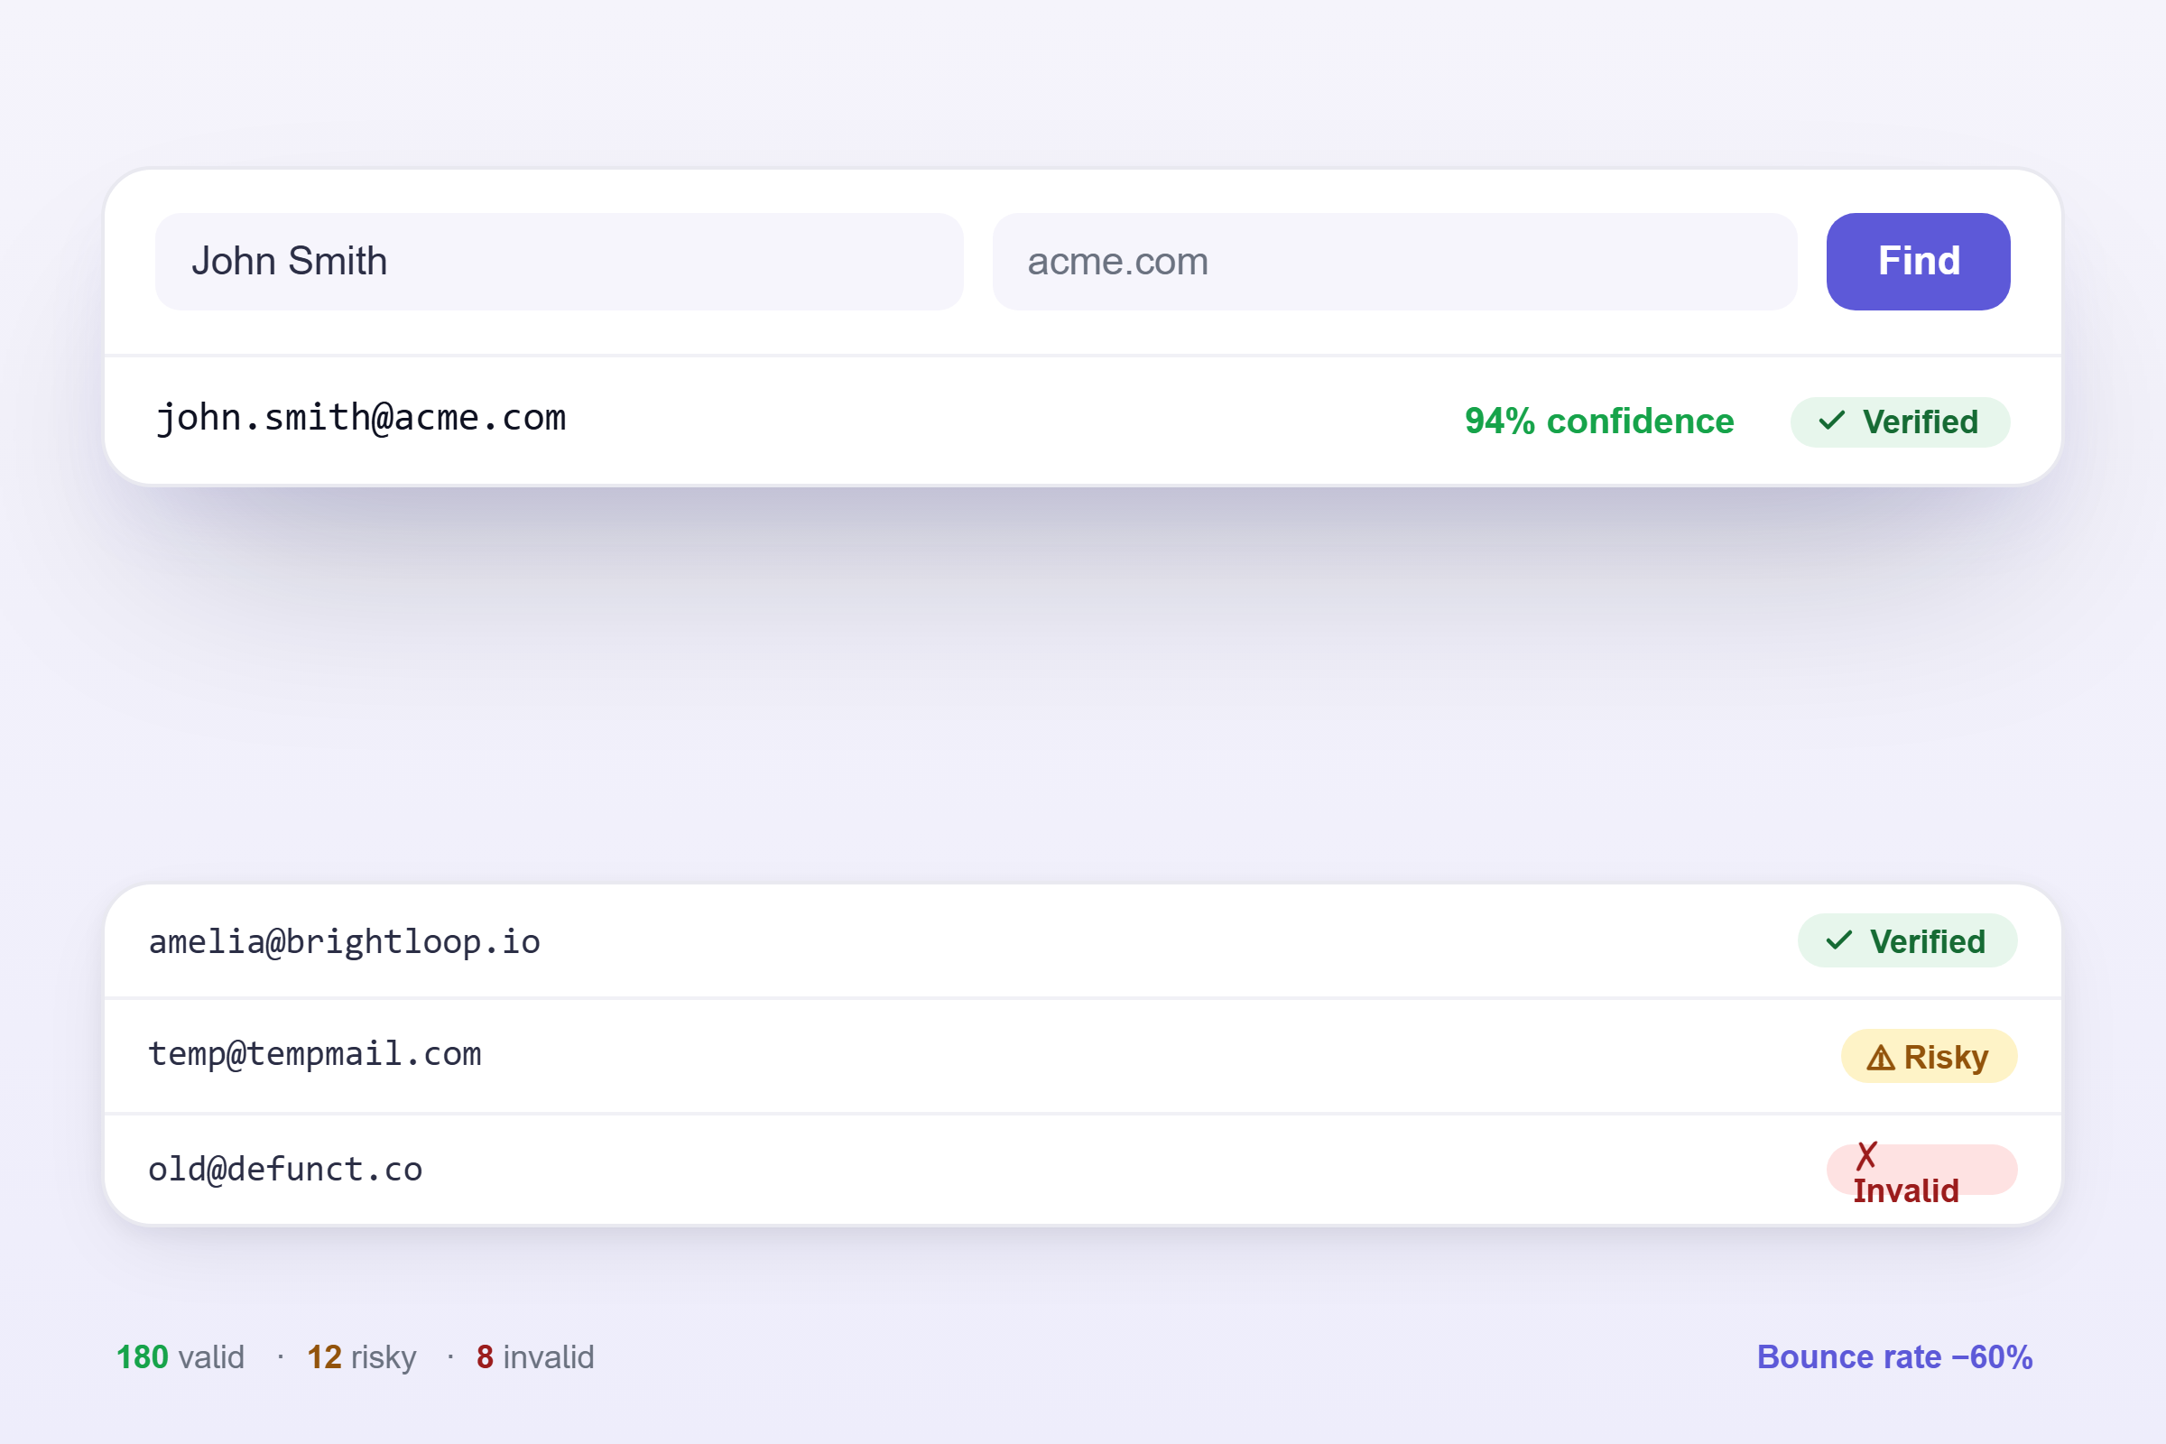Click the 8 invalid count
The height and width of the screenshot is (1444, 2166).
click(x=535, y=1357)
